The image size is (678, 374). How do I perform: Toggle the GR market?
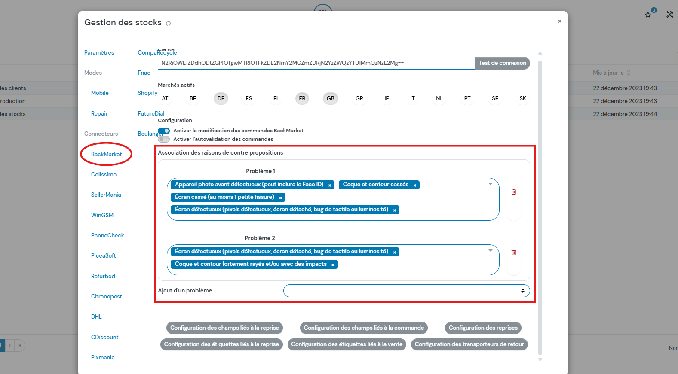click(x=359, y=98)
